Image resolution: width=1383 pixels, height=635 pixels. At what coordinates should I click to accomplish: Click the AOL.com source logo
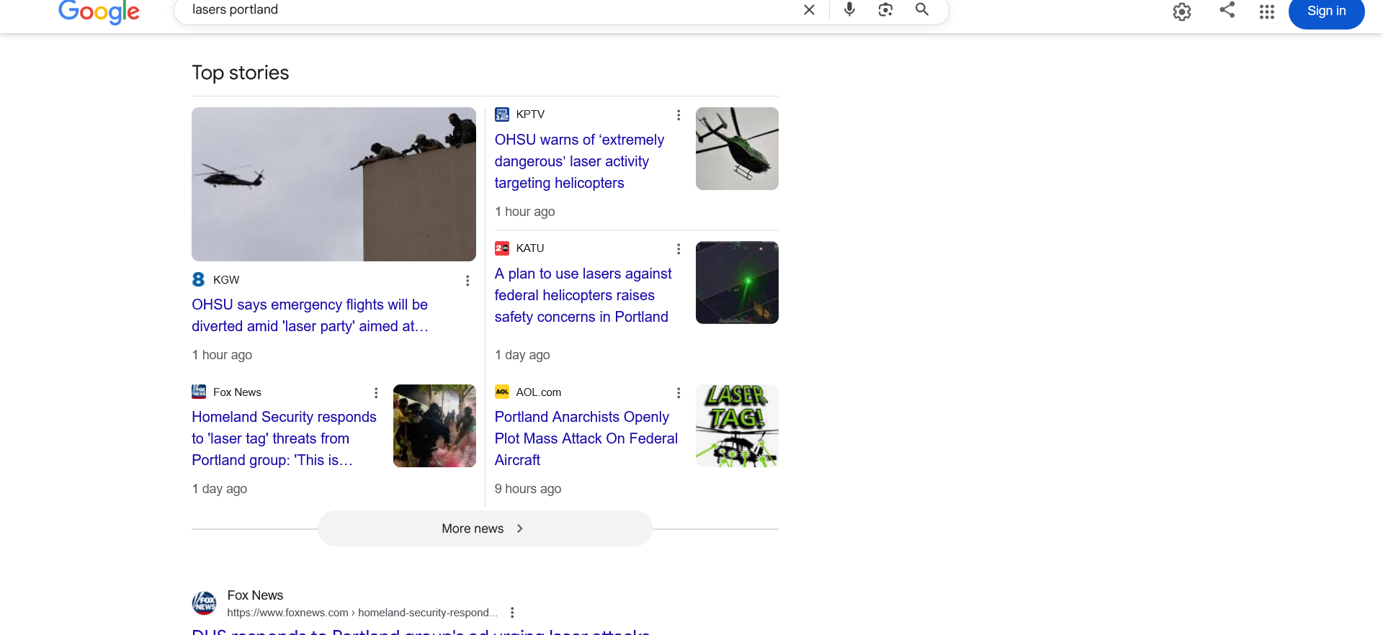click(x=502, y=392)
